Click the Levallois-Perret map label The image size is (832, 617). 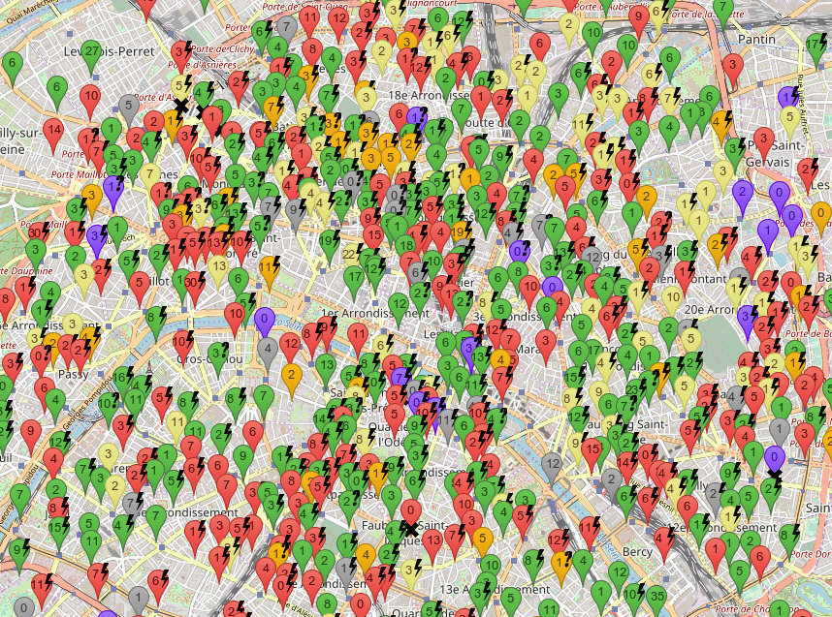(x=110, y=51)
